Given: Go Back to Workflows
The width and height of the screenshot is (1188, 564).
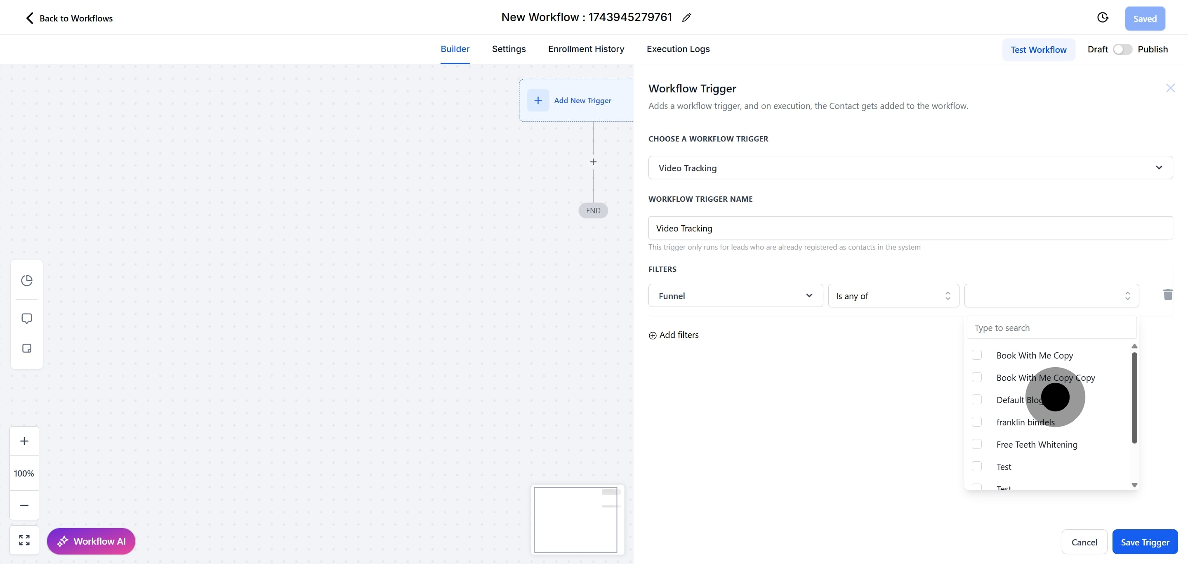Looking at the screenshot, I should point(69,18).
